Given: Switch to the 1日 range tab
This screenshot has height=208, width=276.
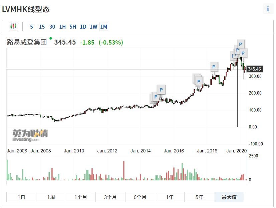Looking at the screenshot, I should [21, 197].
